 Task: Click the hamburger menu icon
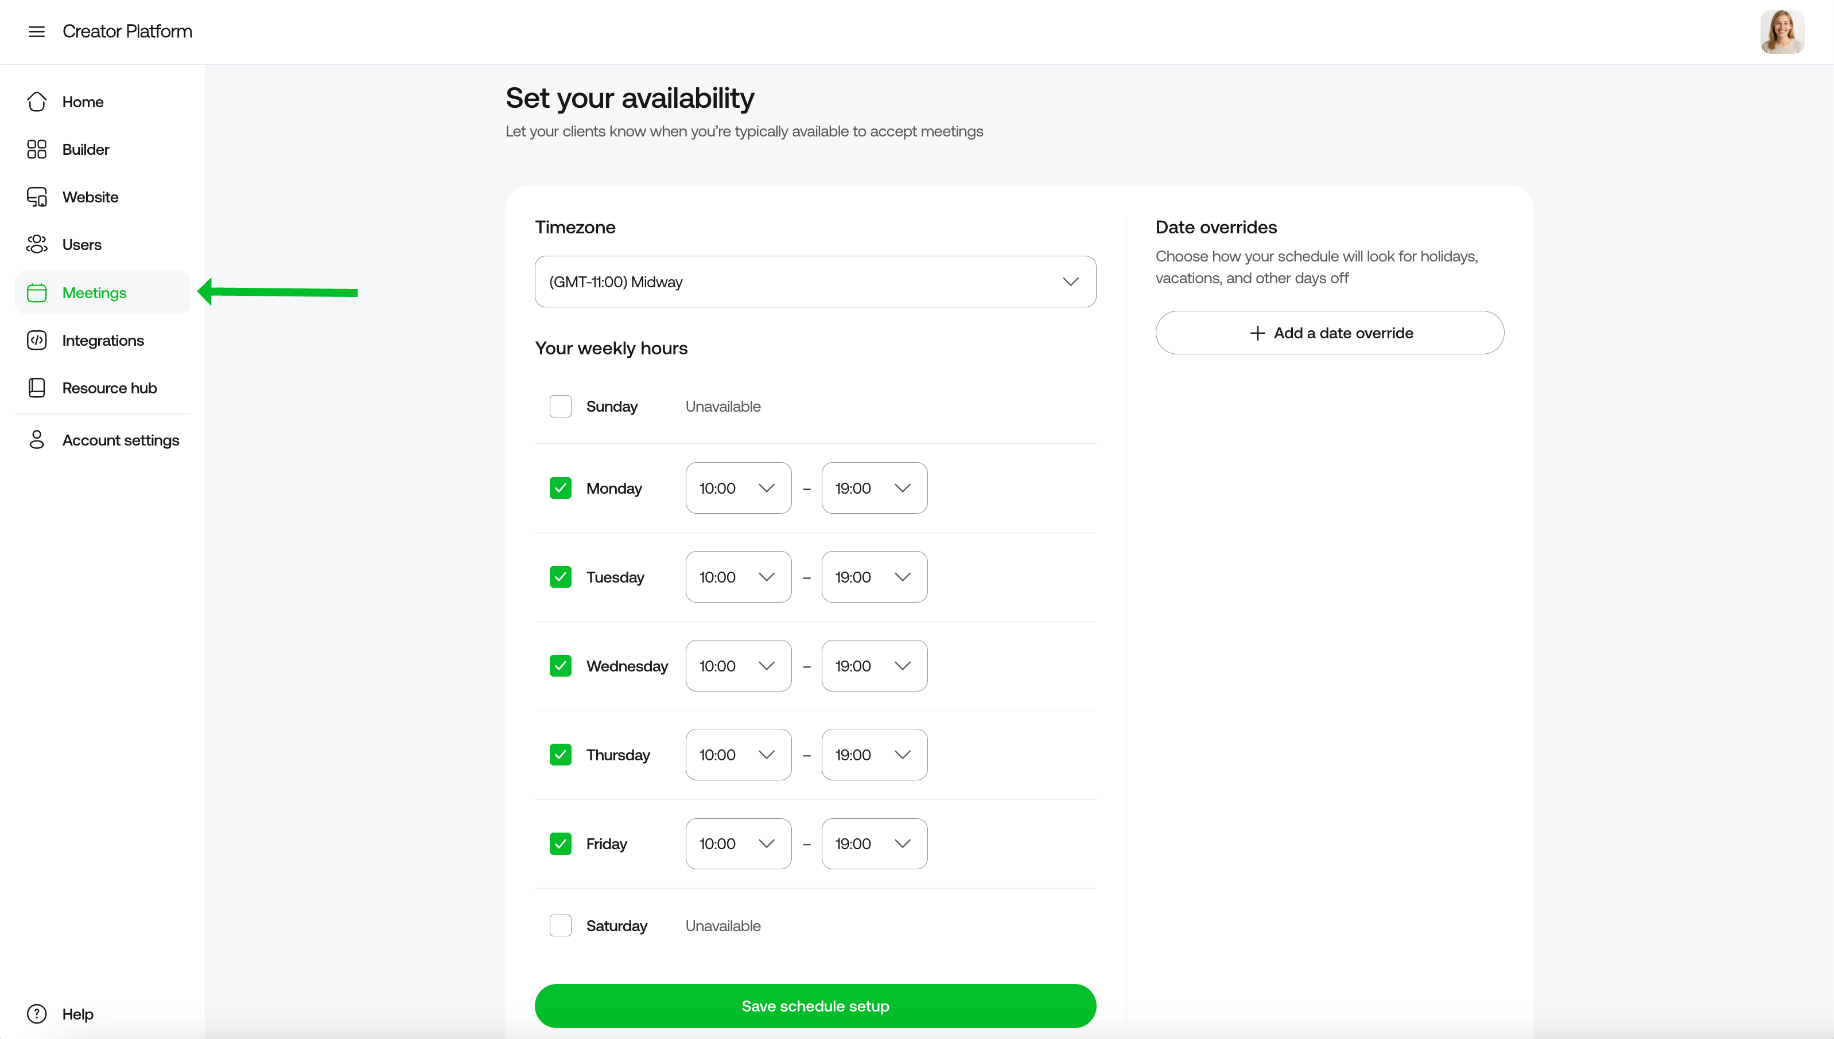click(37, 32)
